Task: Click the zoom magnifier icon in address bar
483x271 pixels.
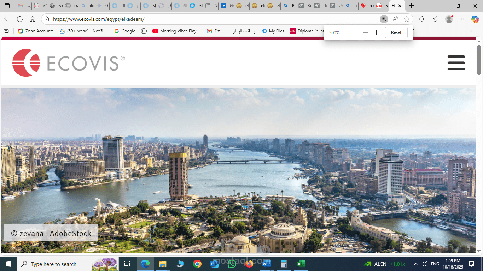Action: click(x=384, y=19)
